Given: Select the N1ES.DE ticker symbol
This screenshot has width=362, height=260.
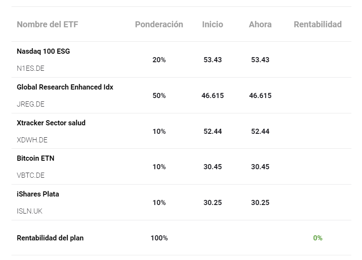Looking at the screenshot, I should pos(31,68).
